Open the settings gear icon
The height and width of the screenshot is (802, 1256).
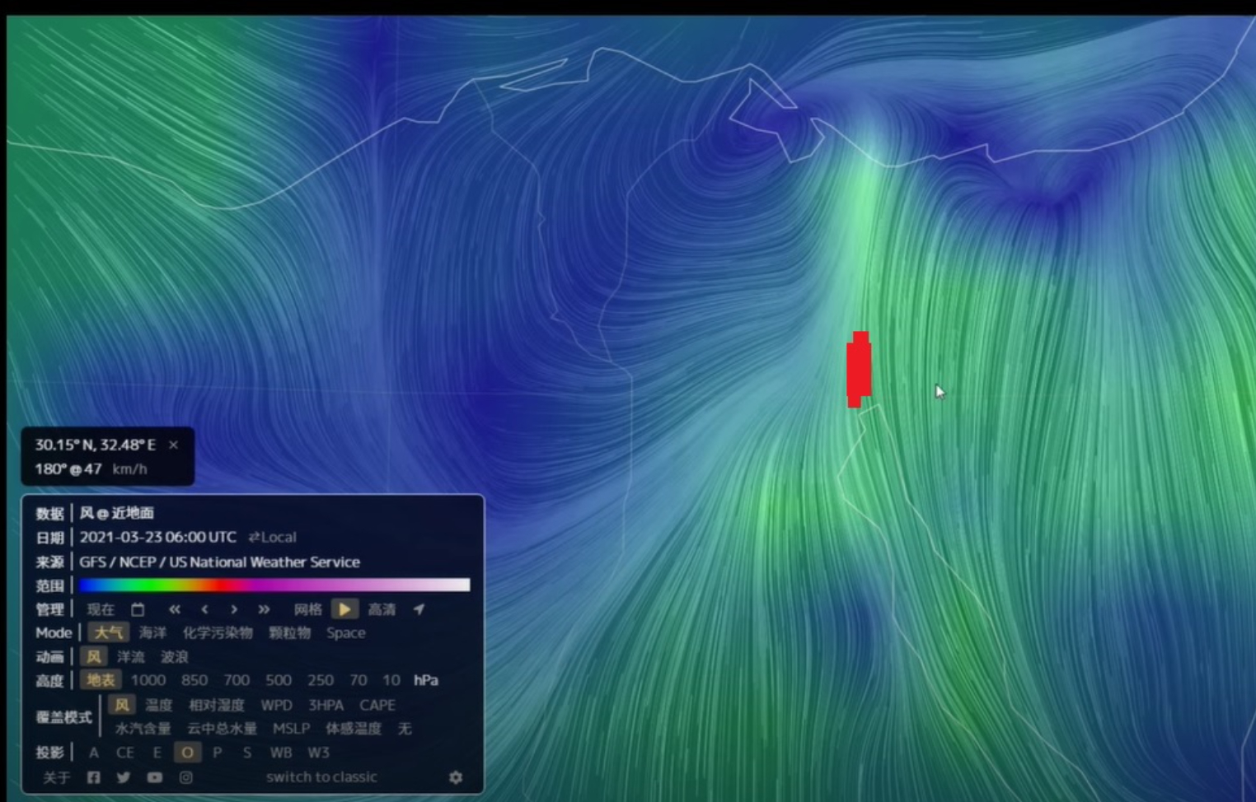click(456, 777)
